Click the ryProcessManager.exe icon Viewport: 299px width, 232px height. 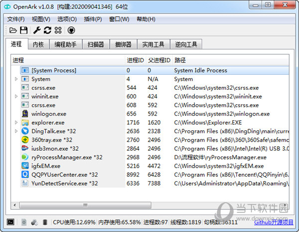(x=25, y=157)
